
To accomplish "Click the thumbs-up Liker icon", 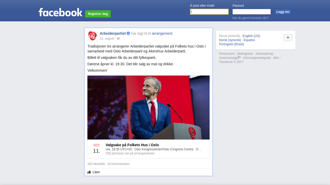I will [89, 172].
